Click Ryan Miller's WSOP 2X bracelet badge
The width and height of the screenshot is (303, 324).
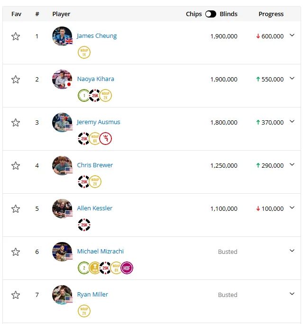(x=84, y=311)
